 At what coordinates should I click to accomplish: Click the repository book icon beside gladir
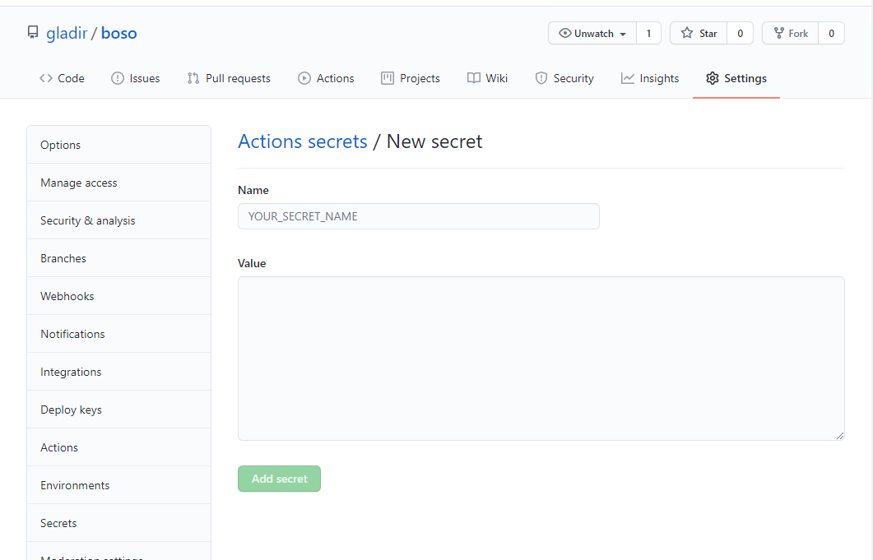[x=33, y=33]
